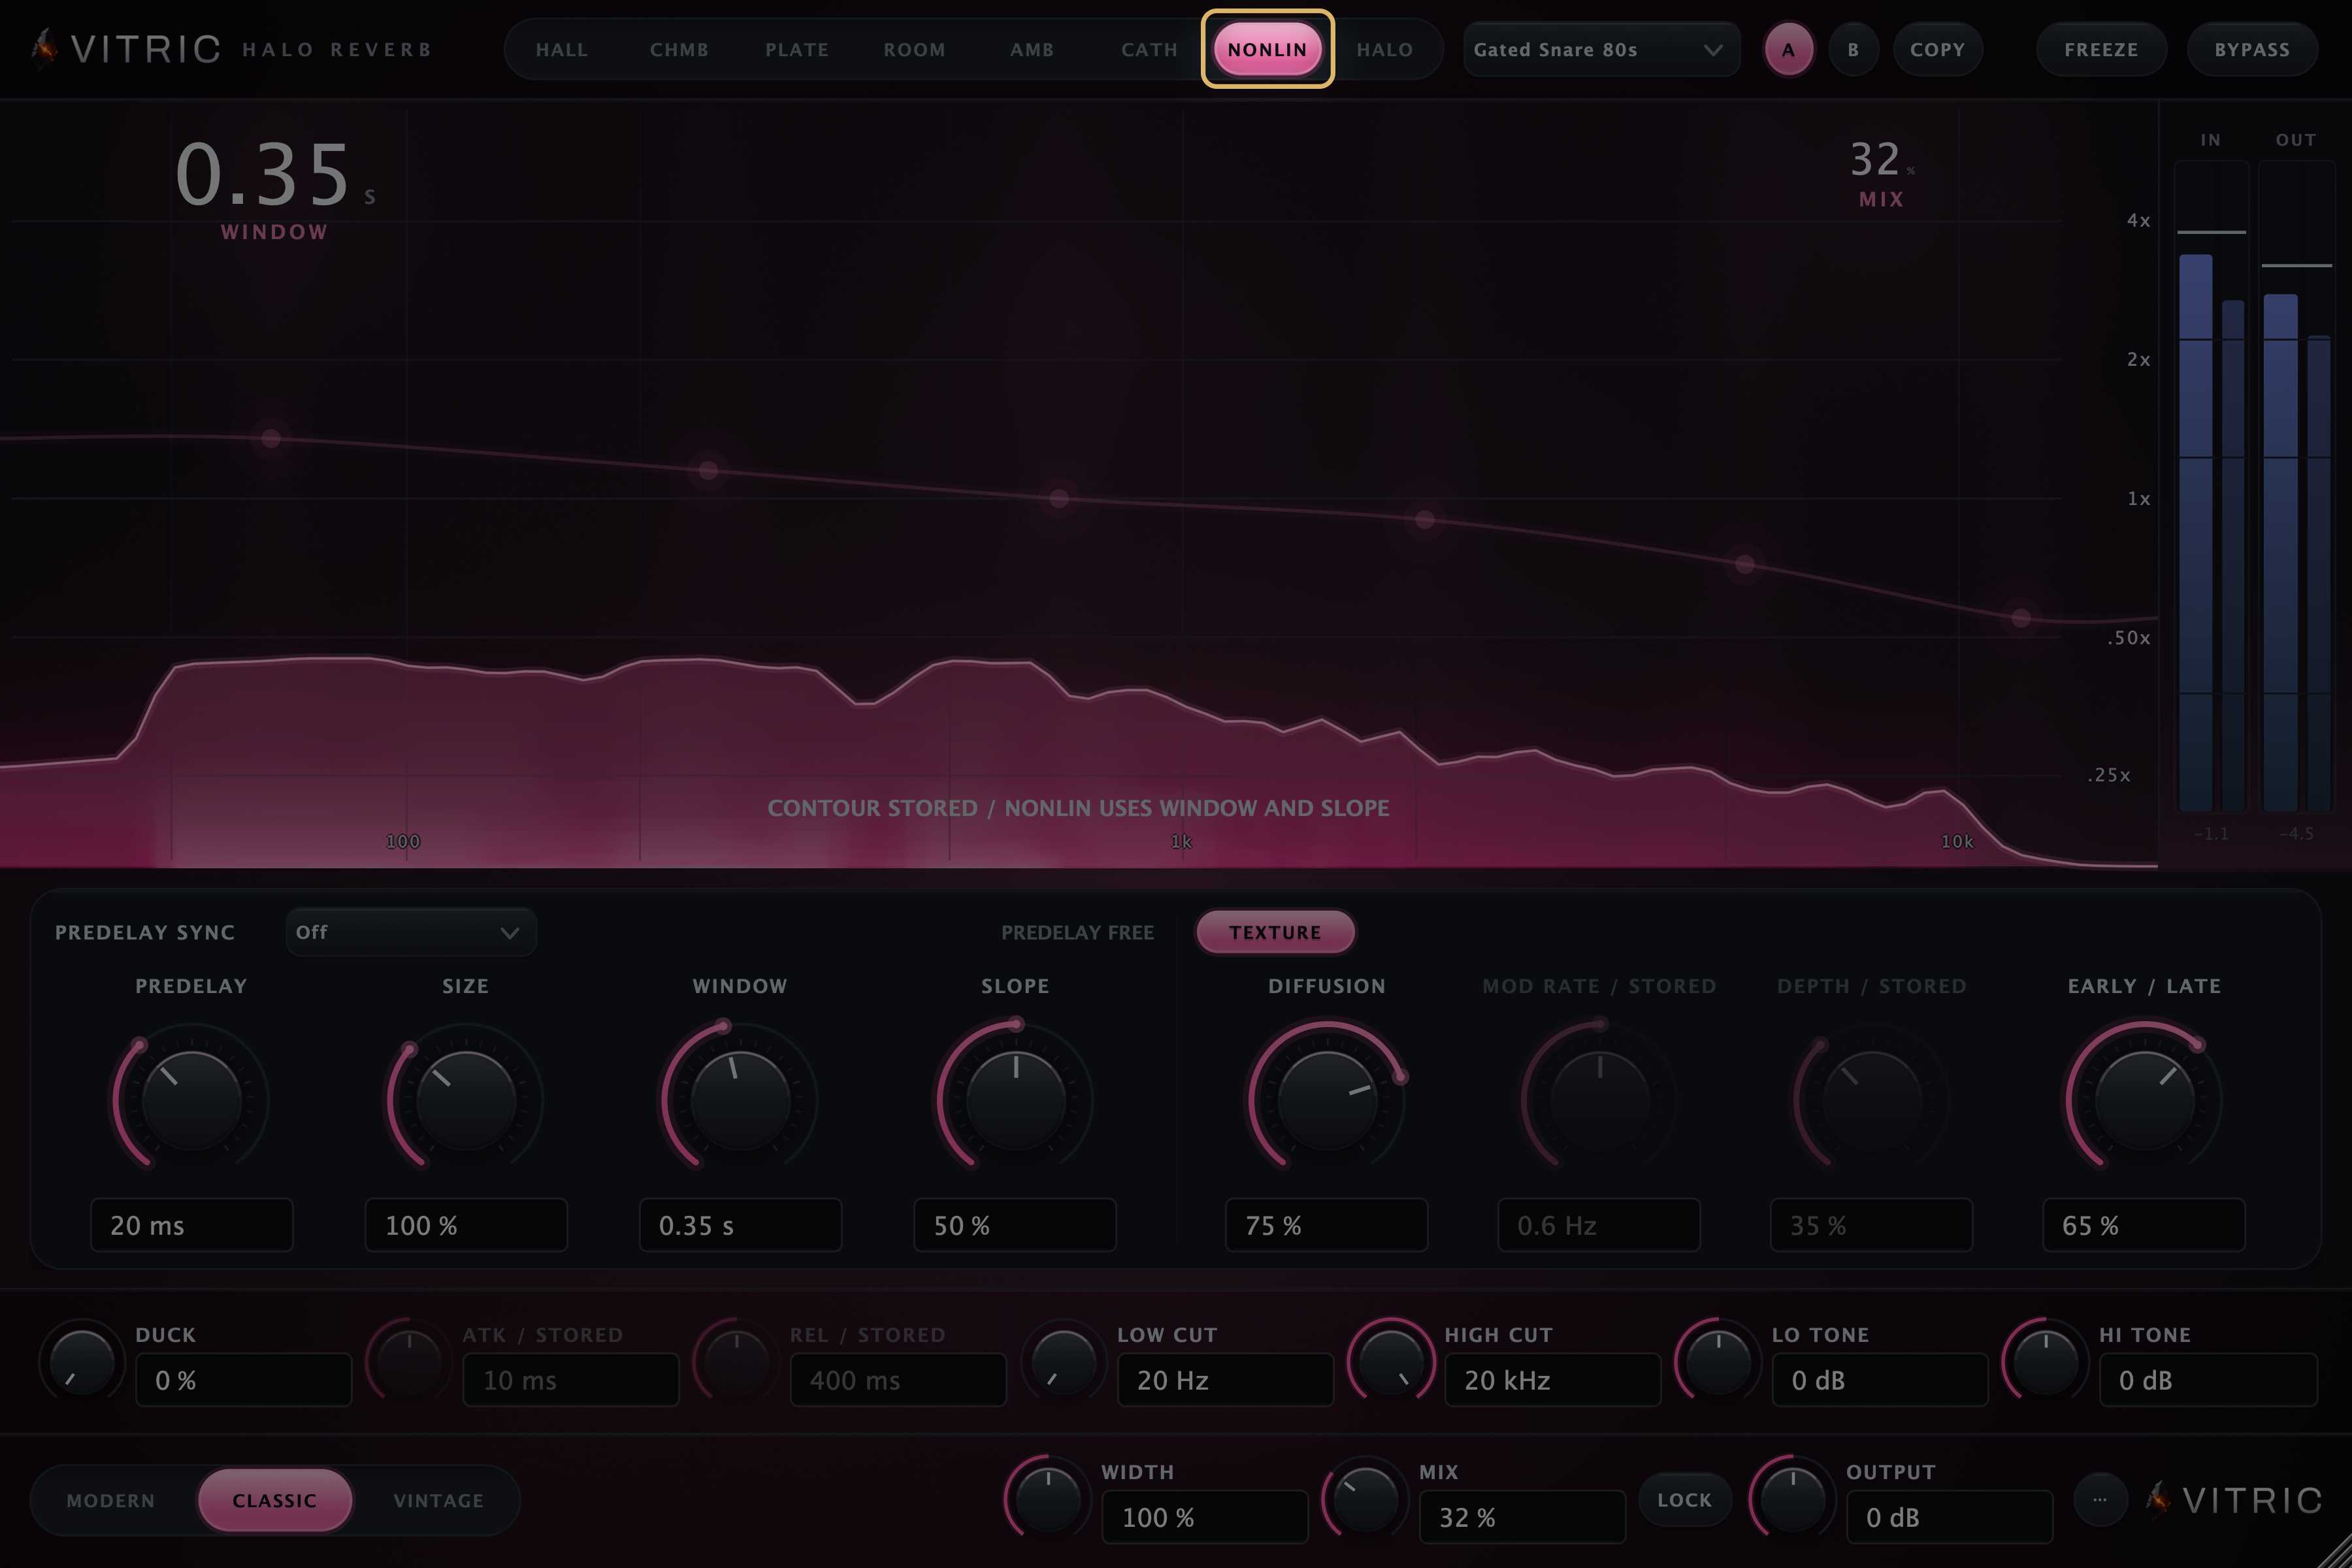Screen dimensions: 2352x1568
Task: Select preset slot B
Action: click(x=1853, y=49)
